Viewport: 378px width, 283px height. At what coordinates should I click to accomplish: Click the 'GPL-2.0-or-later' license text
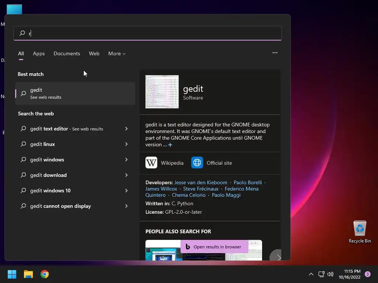(183, 212)
